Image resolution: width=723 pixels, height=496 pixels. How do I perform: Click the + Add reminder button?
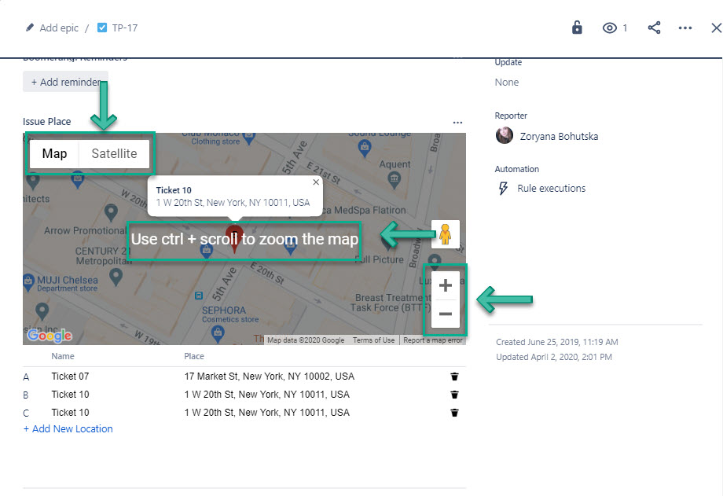pos(65,81)
